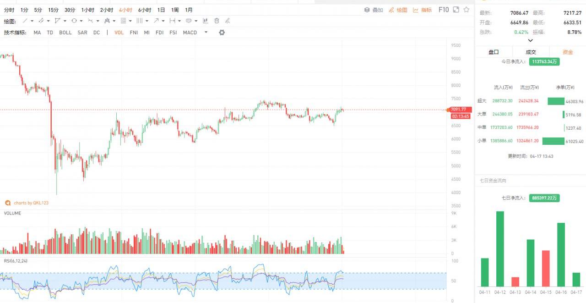The width and height of the screenshot is (586, 303).
Task: Expand more technical indicators dropdown arrow
Action: click(x=206, y=33)
